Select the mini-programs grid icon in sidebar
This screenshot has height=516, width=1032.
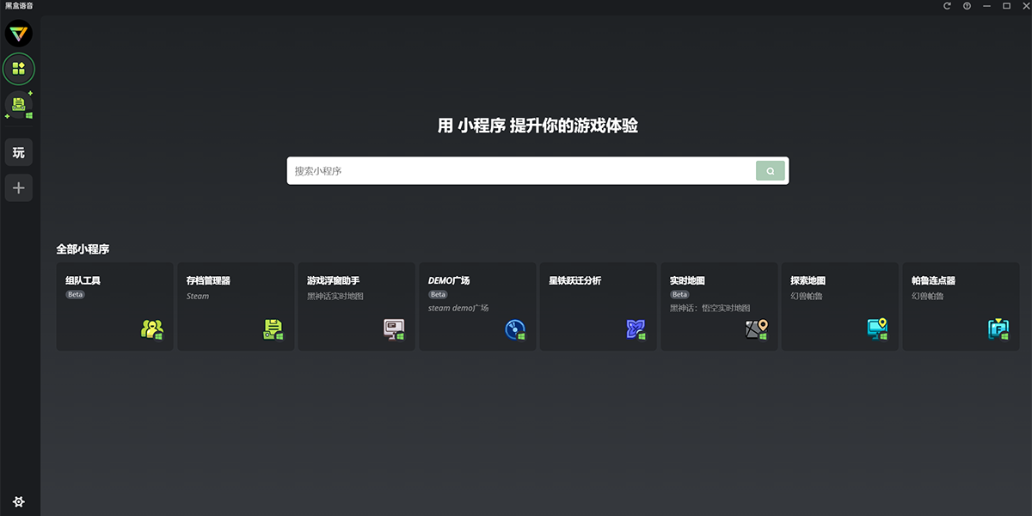click(x=19, y=69)
